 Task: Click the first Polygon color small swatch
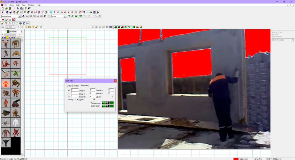(103, 102)
